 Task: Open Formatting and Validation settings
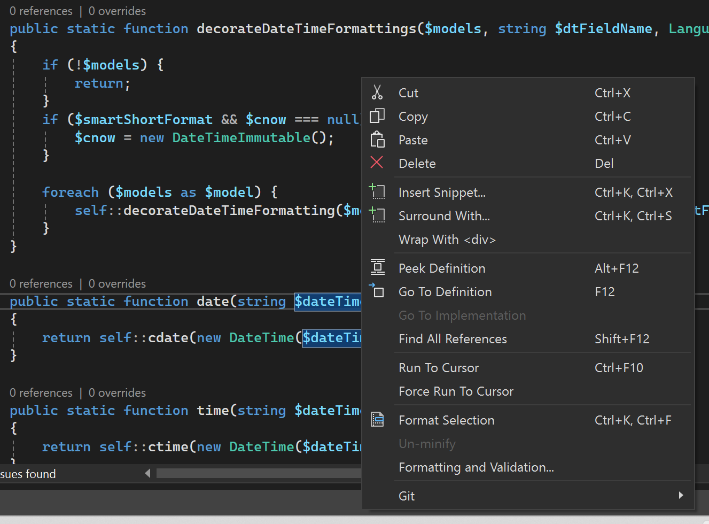point(476,467)
